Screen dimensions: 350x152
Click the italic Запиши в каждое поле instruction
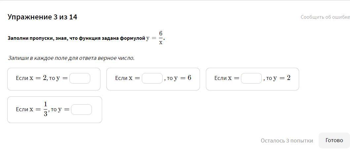coord(71,58)
